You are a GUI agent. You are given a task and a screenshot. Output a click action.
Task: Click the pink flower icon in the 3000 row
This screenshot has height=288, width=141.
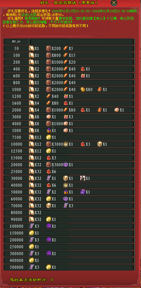point(49,117)
